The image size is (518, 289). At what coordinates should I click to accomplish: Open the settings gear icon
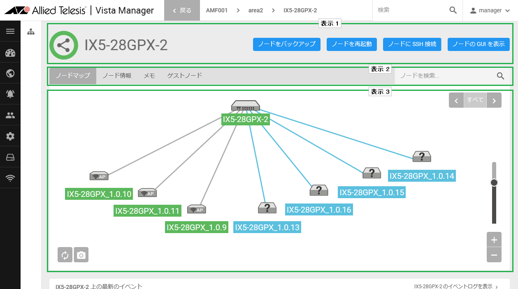pyautogui.click(x=10, y=136)
